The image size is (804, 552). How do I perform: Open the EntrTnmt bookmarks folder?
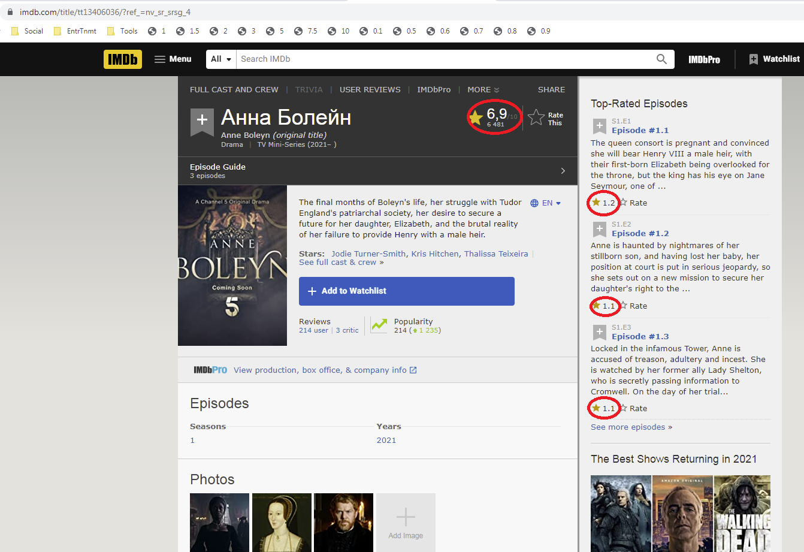75,31
